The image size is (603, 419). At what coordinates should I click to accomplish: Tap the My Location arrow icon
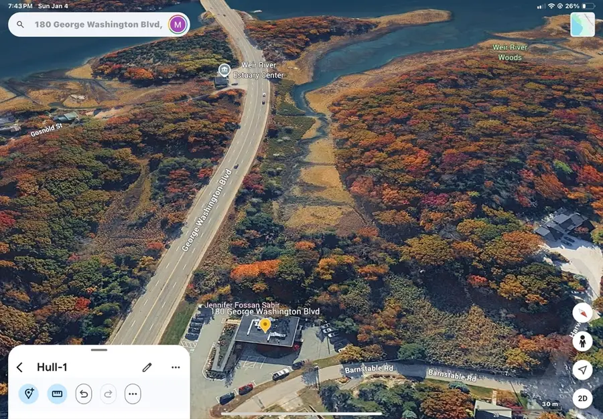(582, 369)
